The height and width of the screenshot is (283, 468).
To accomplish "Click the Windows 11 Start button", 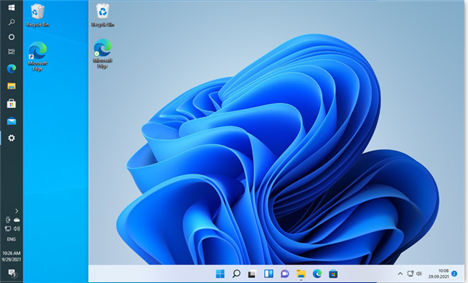I will (220, 274).
